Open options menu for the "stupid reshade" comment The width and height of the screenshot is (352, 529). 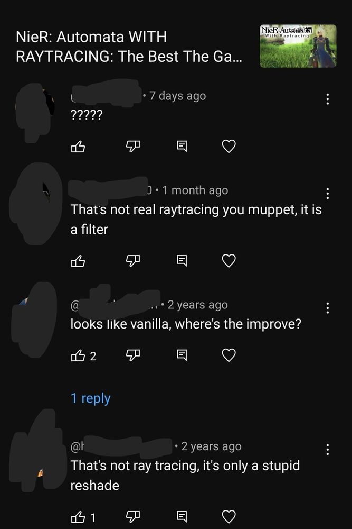327,449
